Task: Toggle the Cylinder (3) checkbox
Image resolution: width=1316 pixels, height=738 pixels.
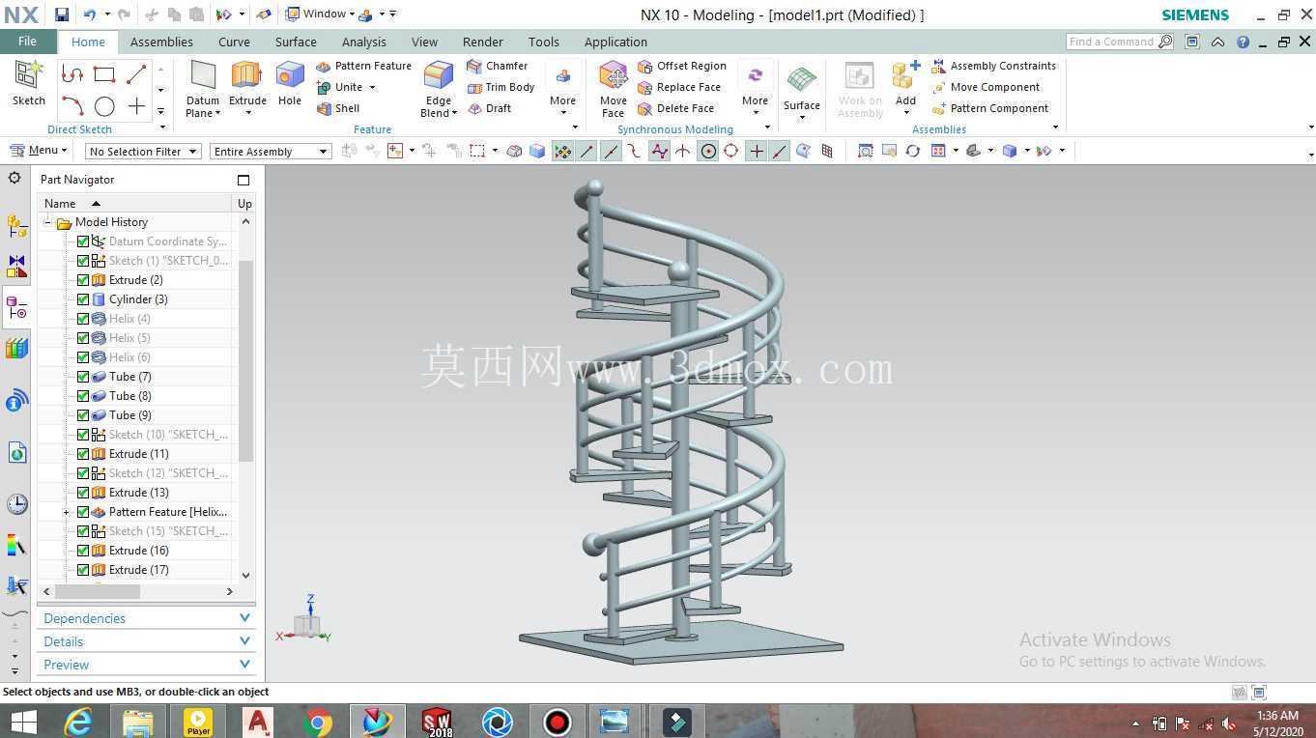Action: click(x=83, y=299)
